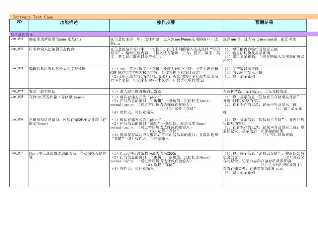Click the 操作步骤 column header
318x225 pixels.
pos(166,22)
